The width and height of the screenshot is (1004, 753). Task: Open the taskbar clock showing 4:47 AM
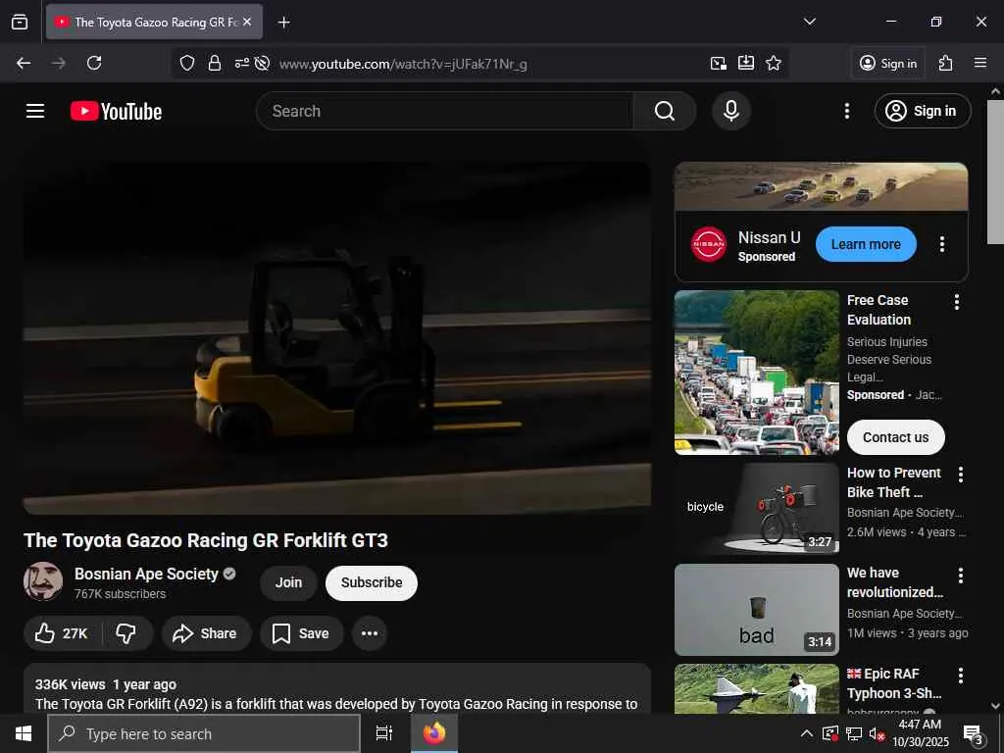920,733
